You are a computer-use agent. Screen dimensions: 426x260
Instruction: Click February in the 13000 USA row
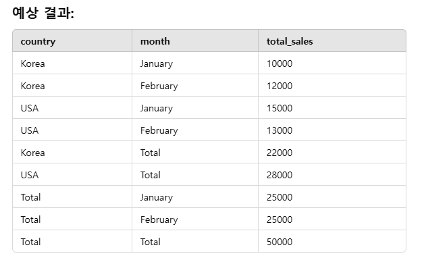[159, 131]
